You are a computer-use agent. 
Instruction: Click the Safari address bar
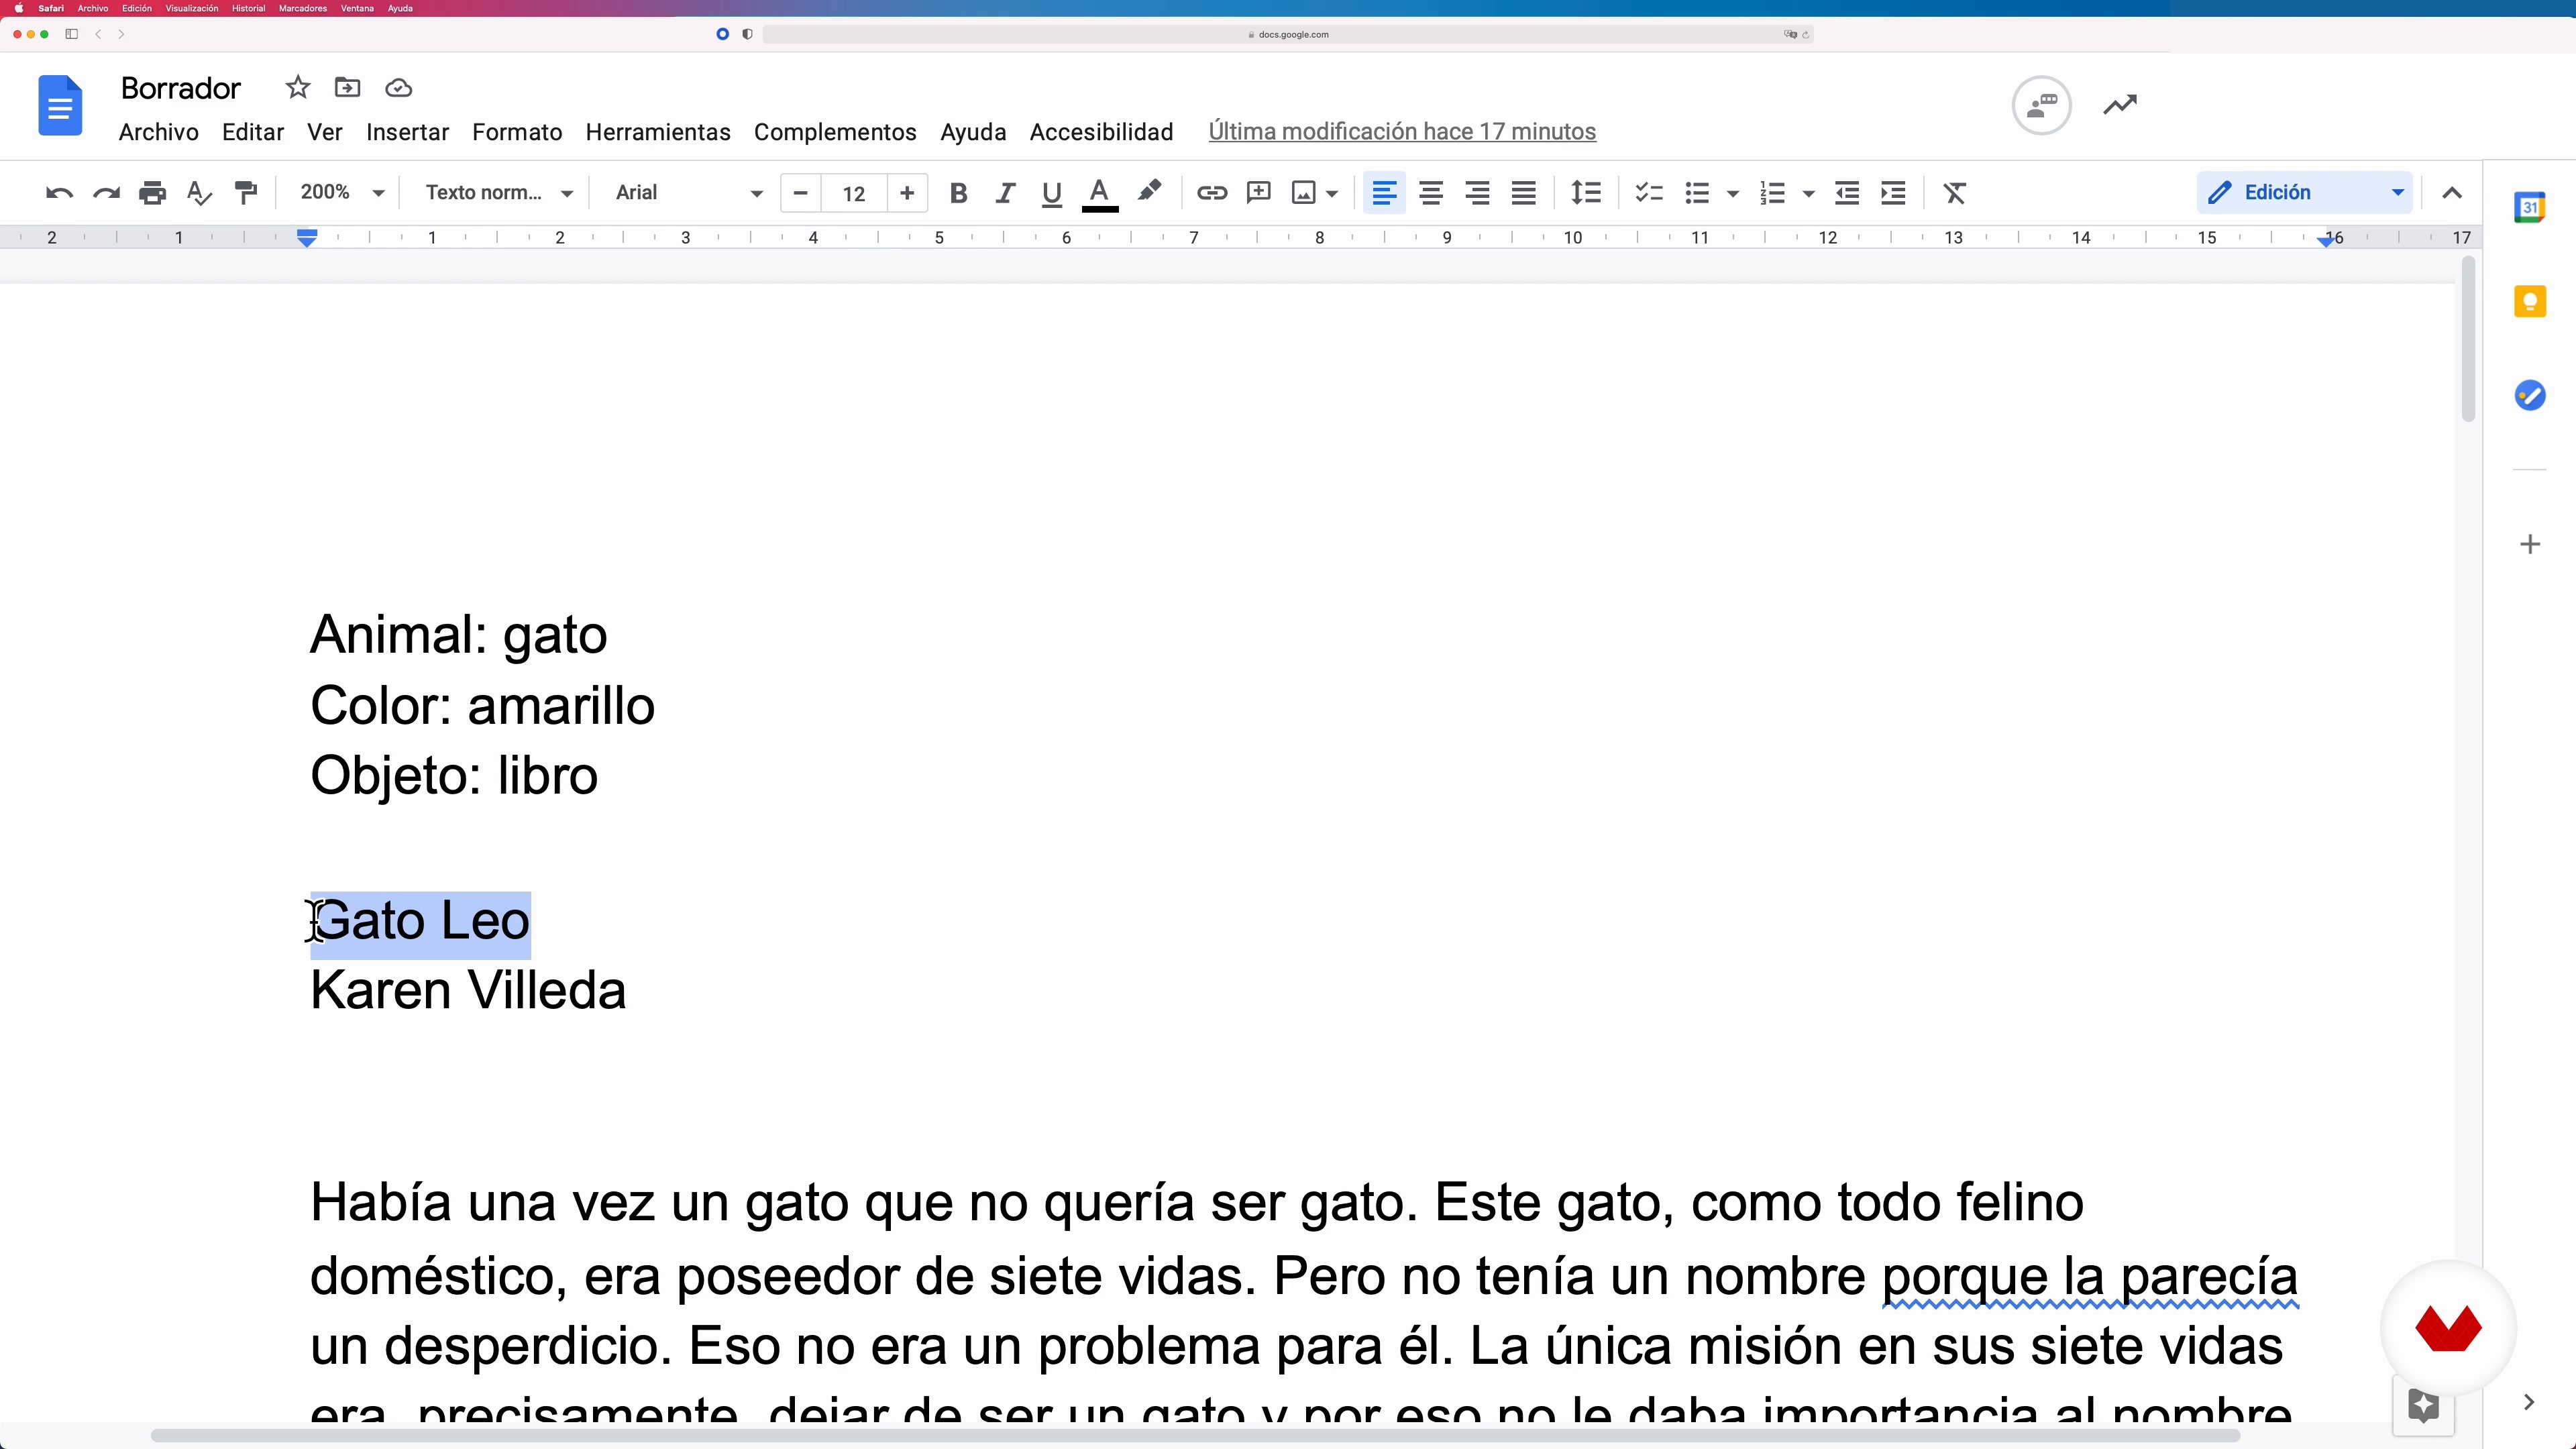[1288, 34]
